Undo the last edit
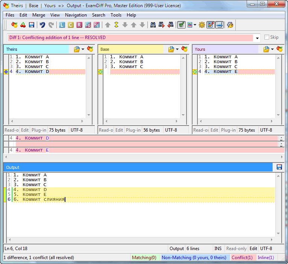The height and width of the screenshot is (264, 288). (42, 25)
